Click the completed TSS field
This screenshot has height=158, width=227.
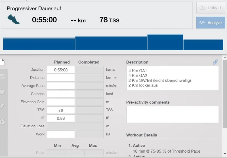click(90, 110)
